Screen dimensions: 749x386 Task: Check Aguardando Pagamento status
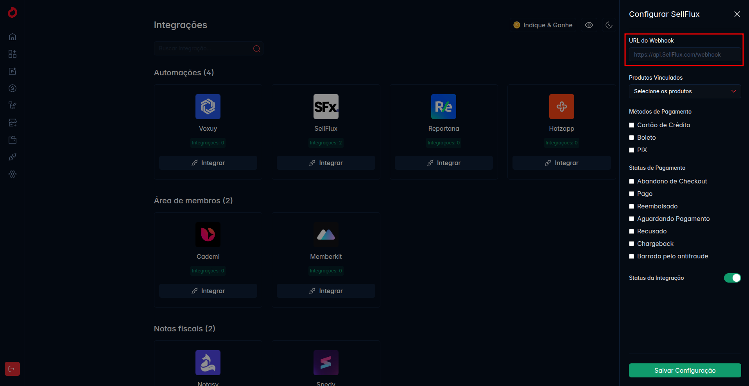tap(631, 219)
